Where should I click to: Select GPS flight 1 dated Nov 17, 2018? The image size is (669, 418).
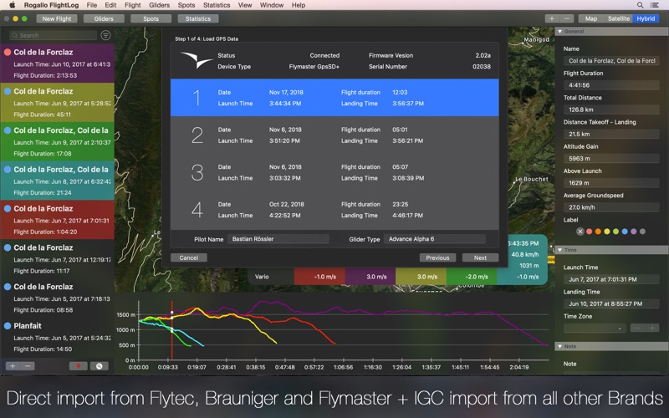click(x=334, y=98)
